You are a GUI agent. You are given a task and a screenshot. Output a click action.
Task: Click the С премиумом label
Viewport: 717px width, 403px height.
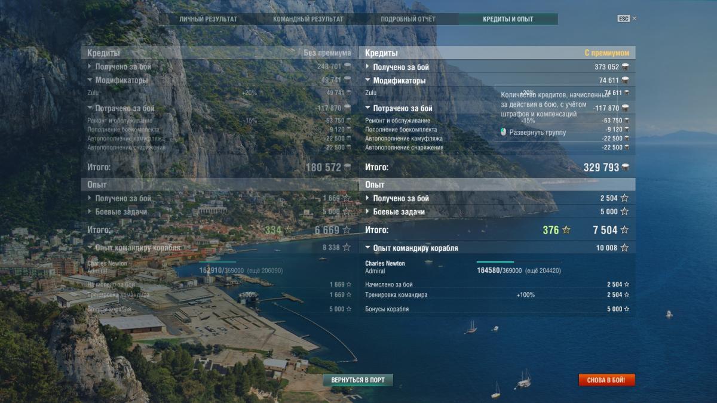(606, 53)
